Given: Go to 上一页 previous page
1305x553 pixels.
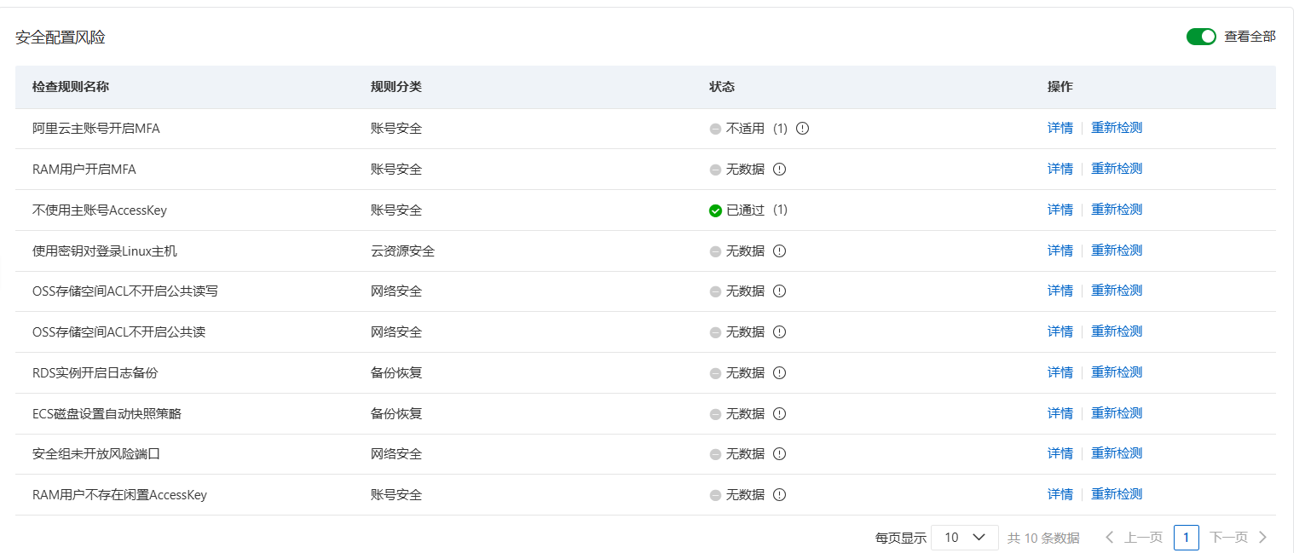Looking at the screenshot, I should (x=1134, y=538).
